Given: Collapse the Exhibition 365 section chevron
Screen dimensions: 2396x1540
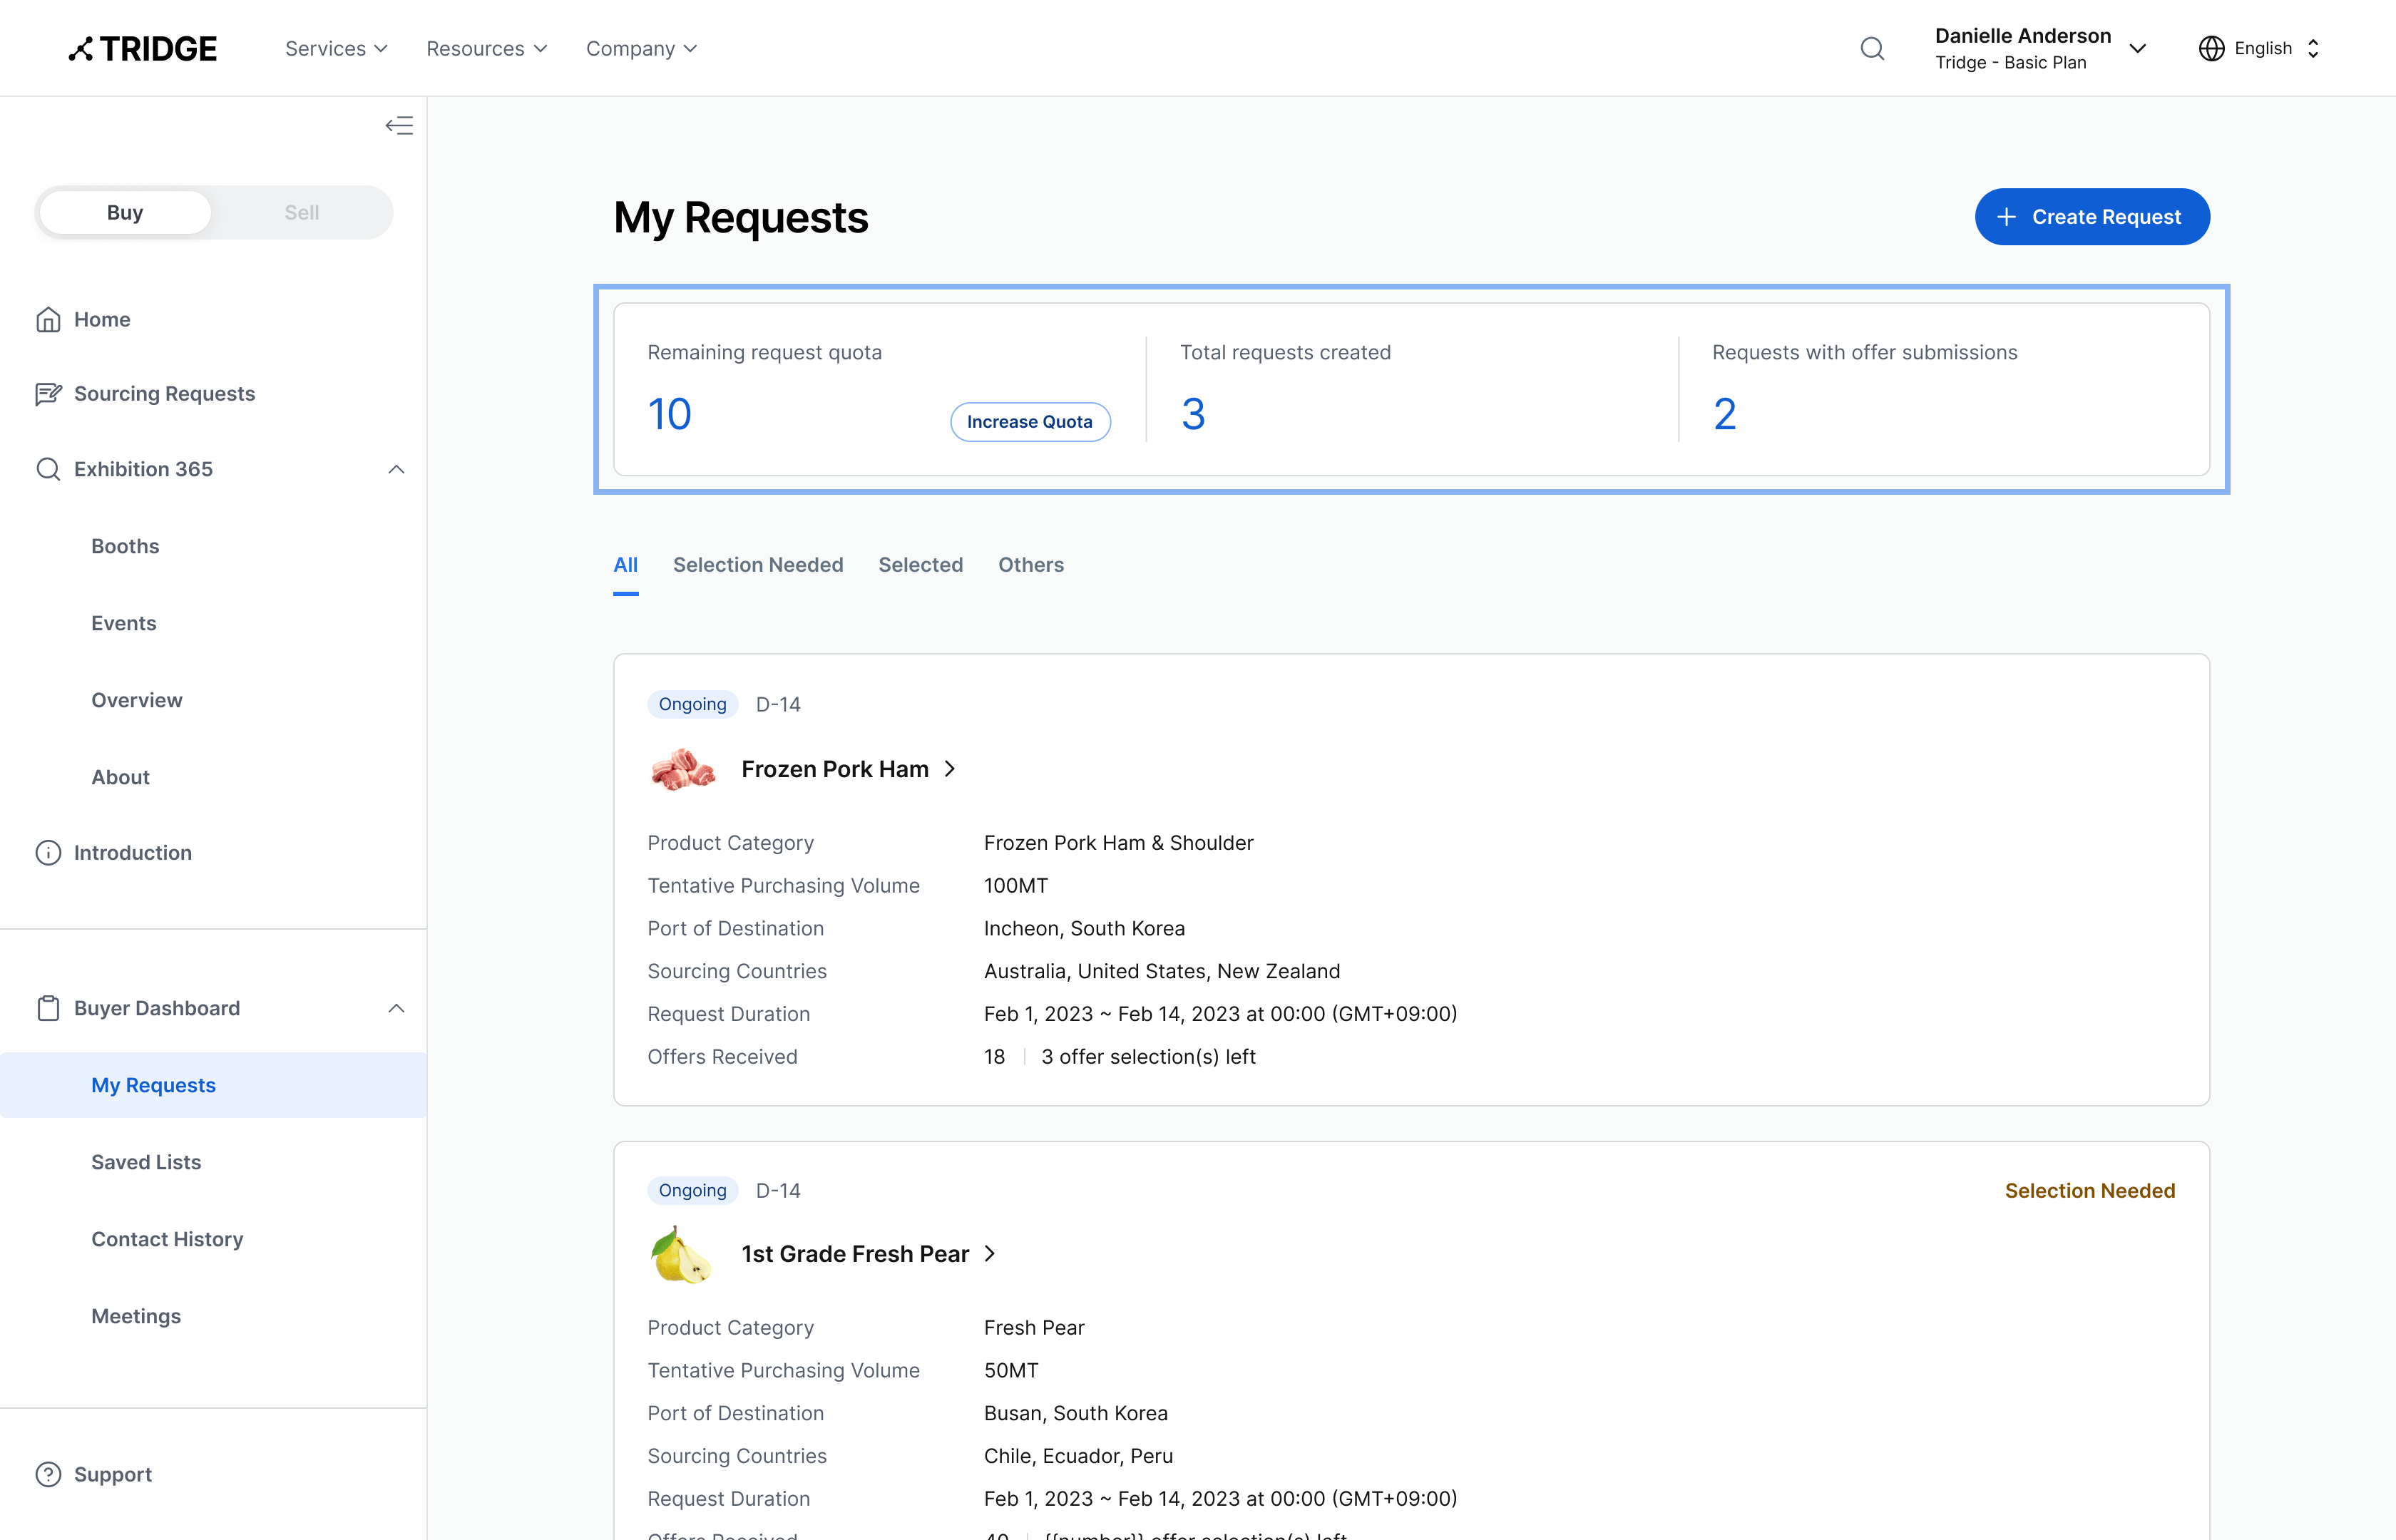Looking at the screenshot, I should pos(396,469).
